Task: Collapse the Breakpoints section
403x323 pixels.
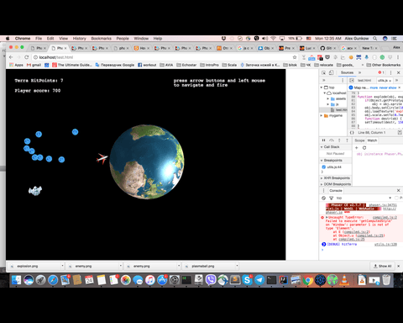Action: pos(322,161)
